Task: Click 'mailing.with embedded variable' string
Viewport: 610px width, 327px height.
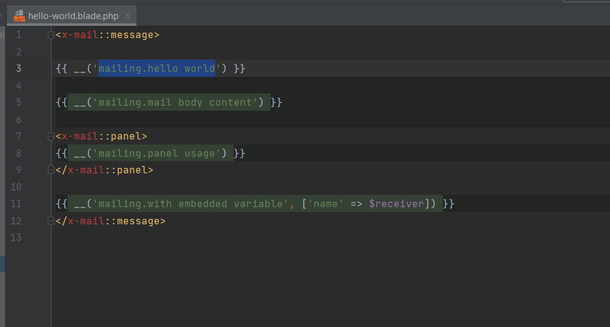Action: coord(191,203)
